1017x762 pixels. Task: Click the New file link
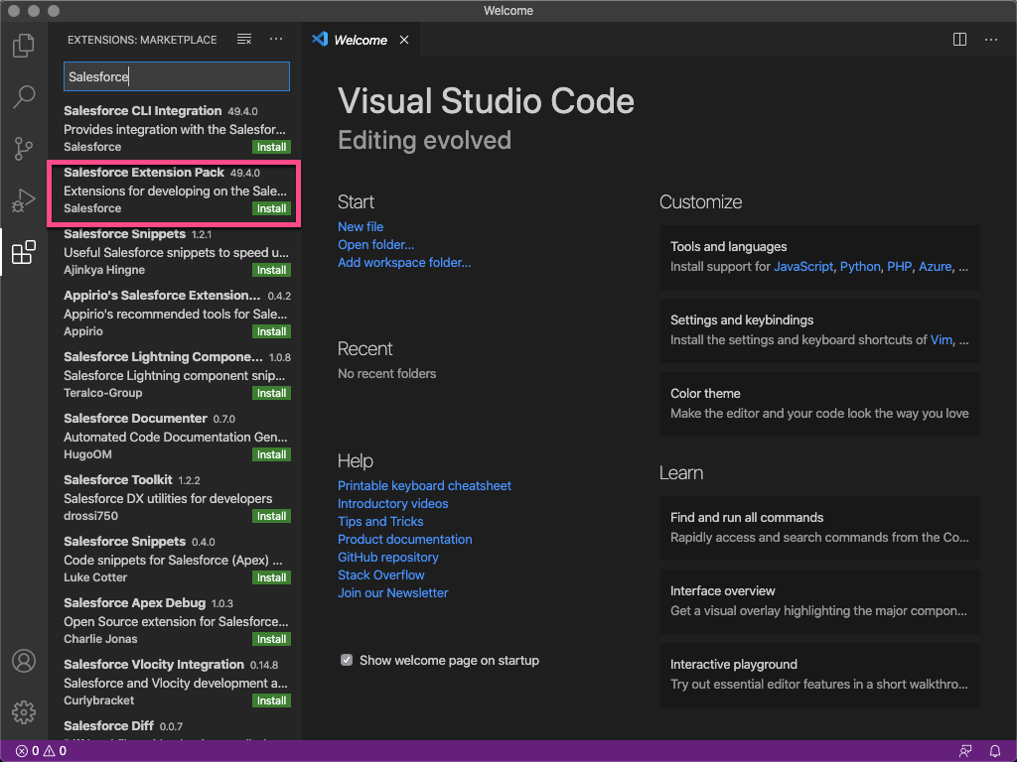(361, 227)
